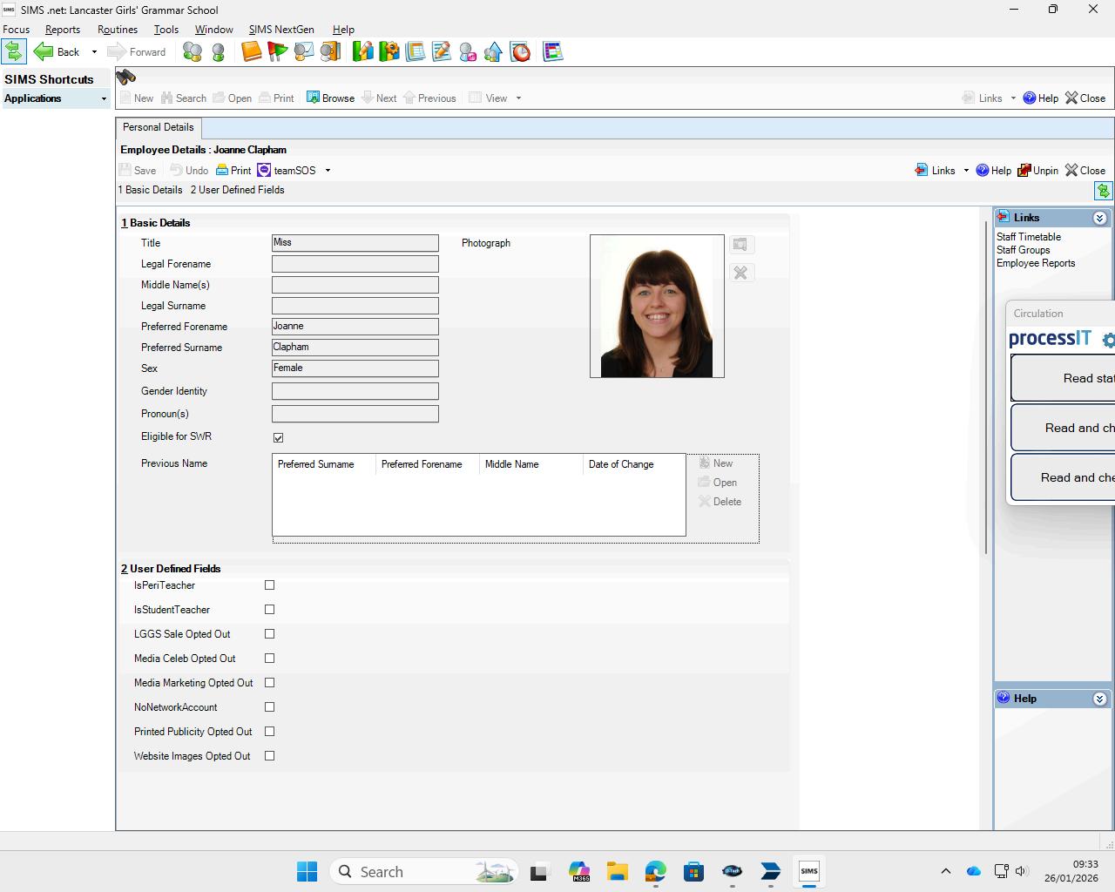Open the Reports menu
The image size is (1115, 892).
click(x=63, y=30)
